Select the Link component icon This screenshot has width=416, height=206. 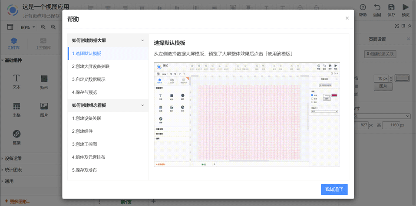pos(17,134)
